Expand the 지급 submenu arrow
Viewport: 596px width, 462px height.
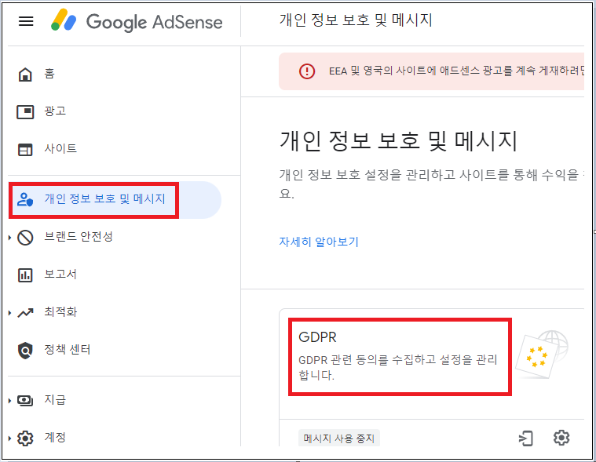10,401
